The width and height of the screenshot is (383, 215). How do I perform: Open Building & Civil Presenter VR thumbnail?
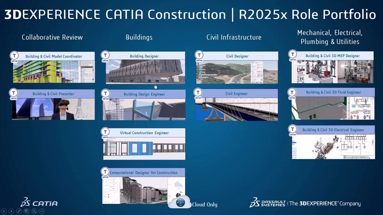click(x=53, y=109)
